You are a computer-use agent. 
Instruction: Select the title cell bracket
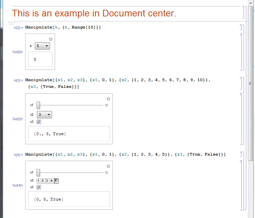coord(243,12)
